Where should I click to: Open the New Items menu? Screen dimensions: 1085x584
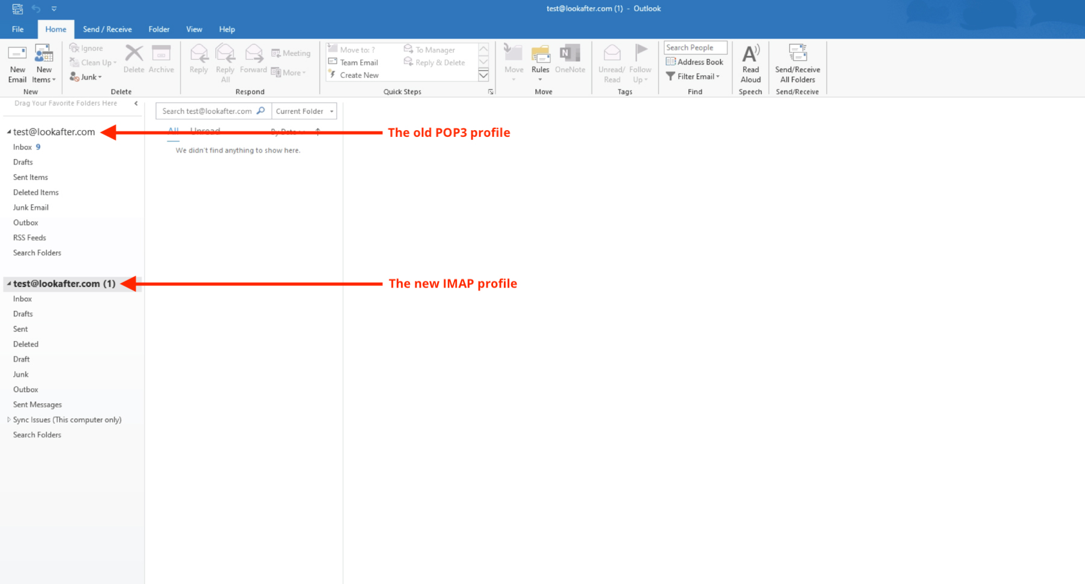(x=44, y=64)
